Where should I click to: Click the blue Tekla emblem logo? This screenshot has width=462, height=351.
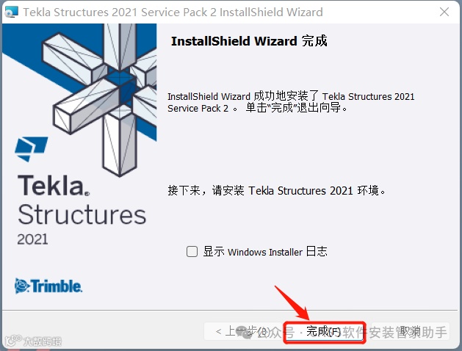point(31,149)
